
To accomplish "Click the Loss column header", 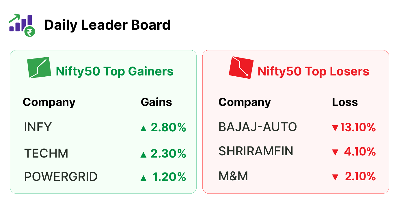I will (345, 102).
